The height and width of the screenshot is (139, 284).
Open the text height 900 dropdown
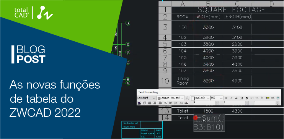(x=217, y=98)
